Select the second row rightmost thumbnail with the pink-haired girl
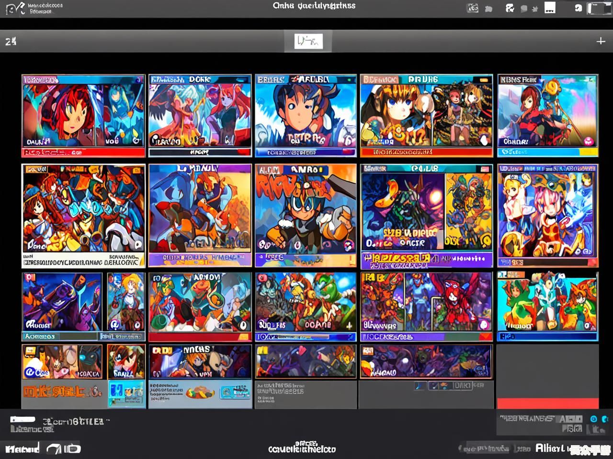This screenshot has height=459, width=613. point(547,213)
